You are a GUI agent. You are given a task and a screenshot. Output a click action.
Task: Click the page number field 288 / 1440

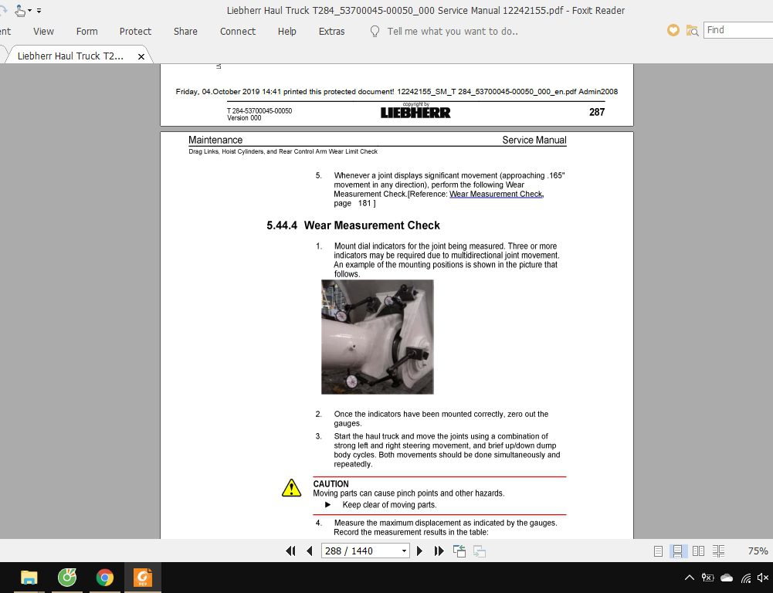pos(360,551)
